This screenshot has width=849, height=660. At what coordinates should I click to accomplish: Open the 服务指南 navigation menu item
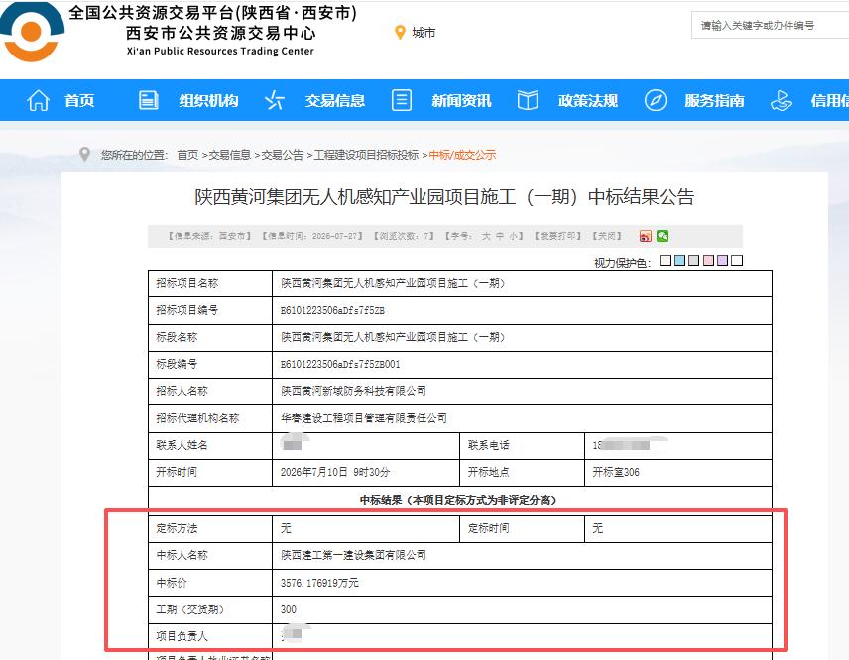point(714,101)
